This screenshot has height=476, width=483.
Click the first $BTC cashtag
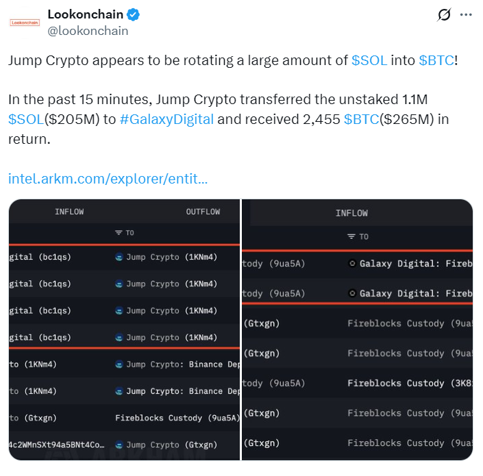(436, 60)
